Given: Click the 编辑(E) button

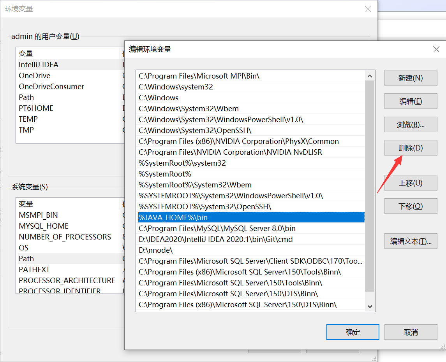Looking at the screenshot, I should coord(411,101).
